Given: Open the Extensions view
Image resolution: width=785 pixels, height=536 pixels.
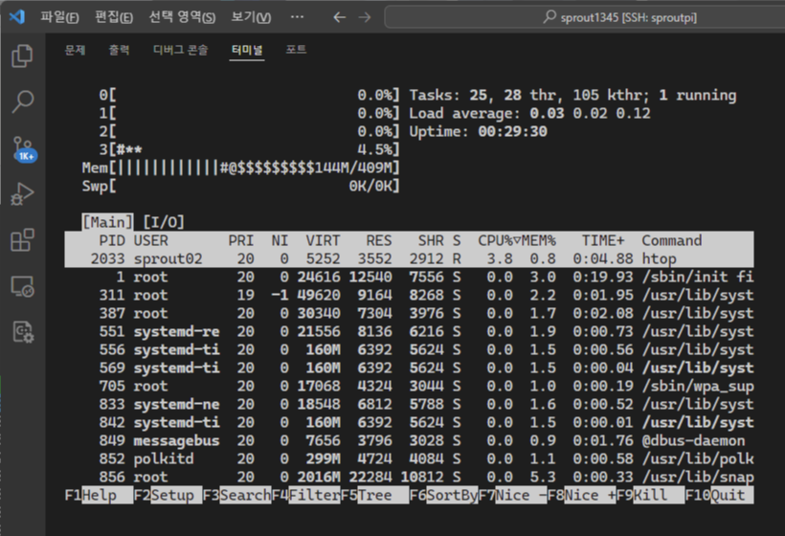Looking at the screenshot, I should coord(23,240).
